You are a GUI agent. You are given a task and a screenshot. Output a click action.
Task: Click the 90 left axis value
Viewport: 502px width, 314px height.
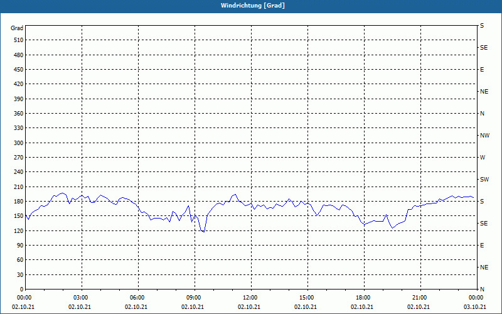[x=20, y=246]
